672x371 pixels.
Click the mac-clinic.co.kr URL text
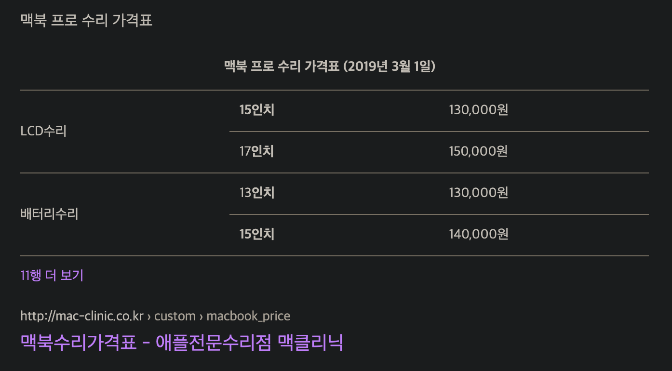[82, 316]
